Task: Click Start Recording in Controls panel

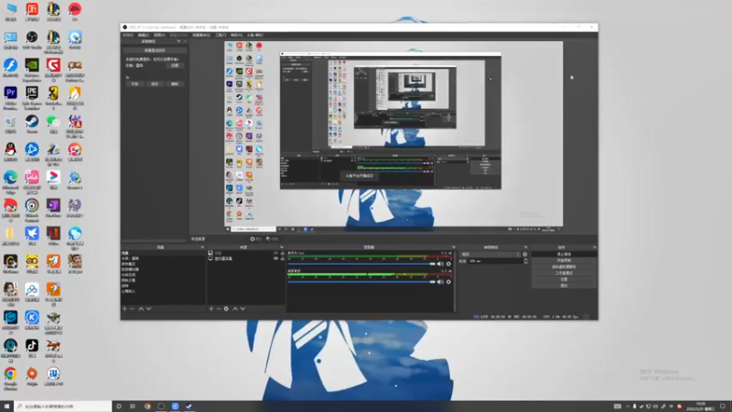Action: 564,260
